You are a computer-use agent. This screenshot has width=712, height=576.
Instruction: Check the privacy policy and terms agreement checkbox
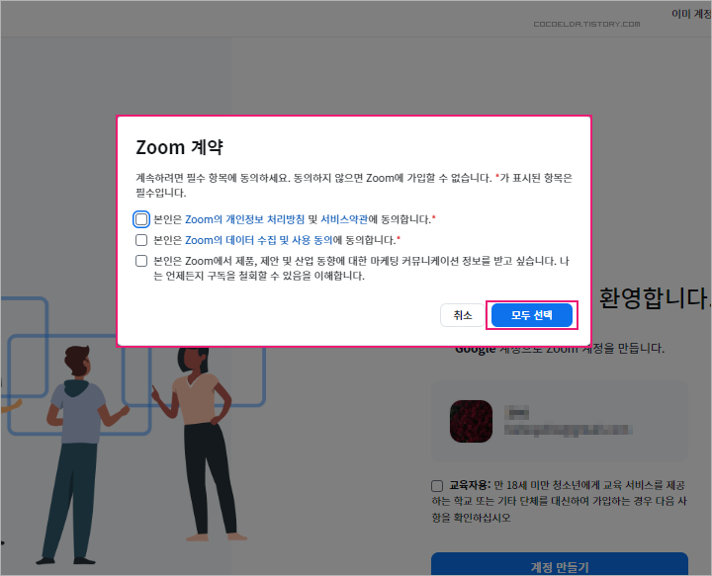141,219
